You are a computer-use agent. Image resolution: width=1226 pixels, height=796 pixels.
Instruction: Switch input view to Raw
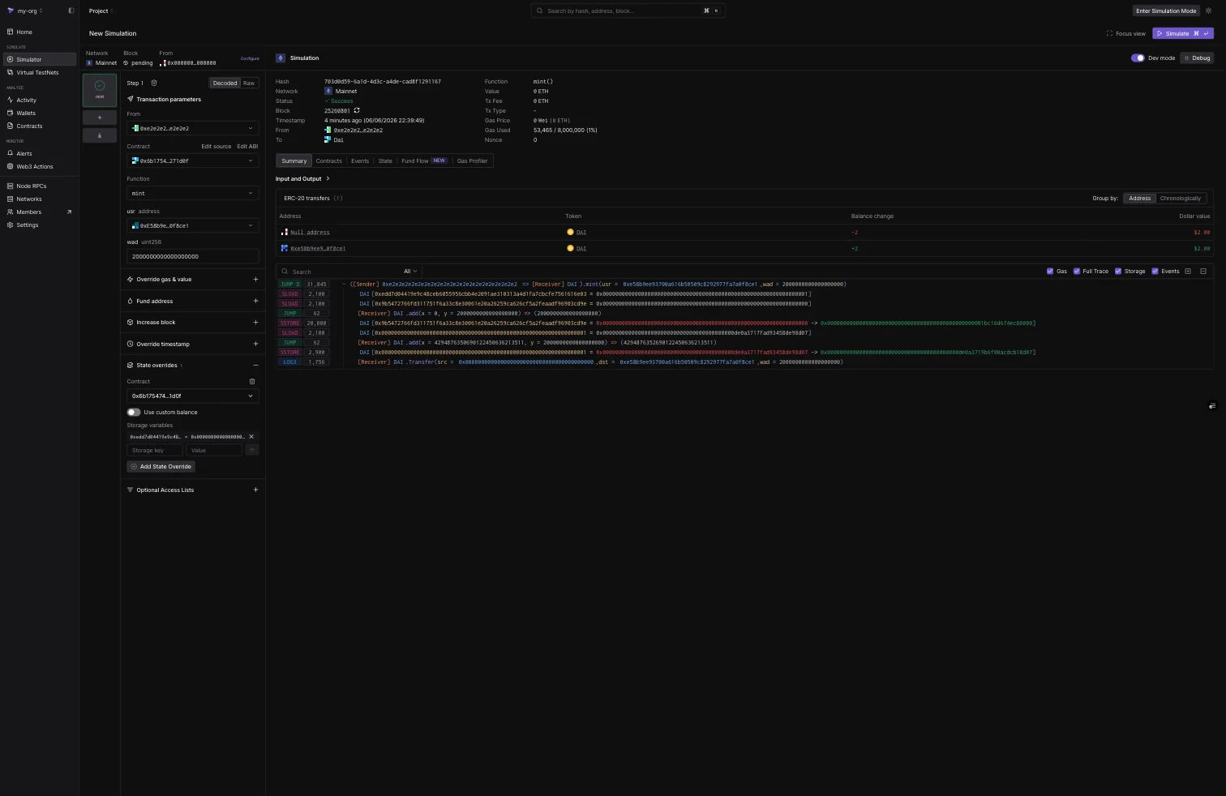pos(249,83)
